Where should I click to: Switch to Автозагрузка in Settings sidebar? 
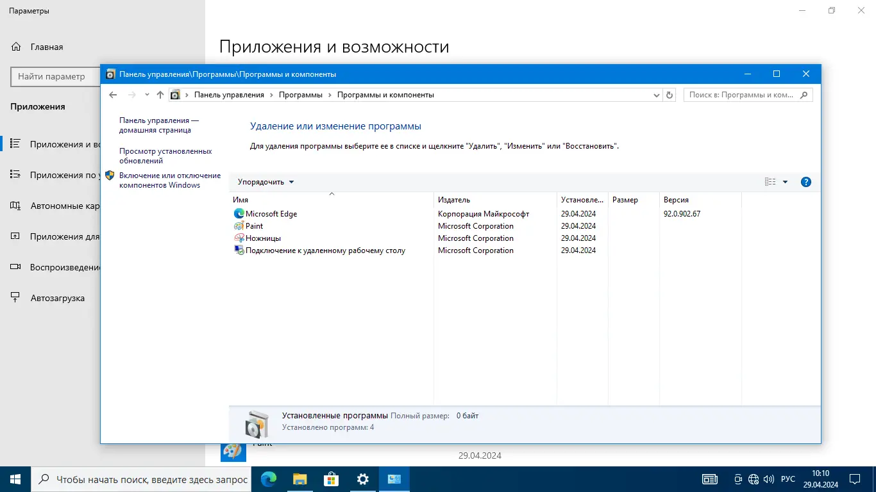point(58,297)
